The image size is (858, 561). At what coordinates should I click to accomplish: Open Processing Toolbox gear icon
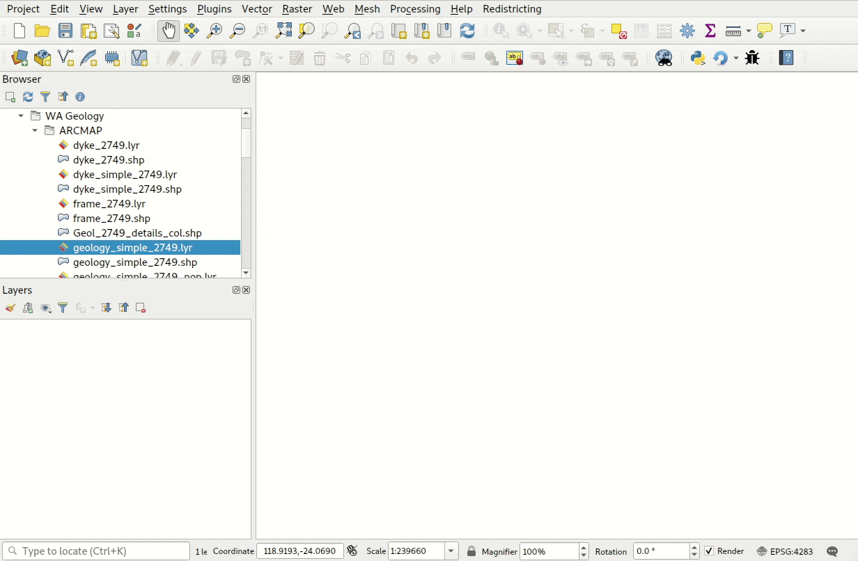[687, 31]
